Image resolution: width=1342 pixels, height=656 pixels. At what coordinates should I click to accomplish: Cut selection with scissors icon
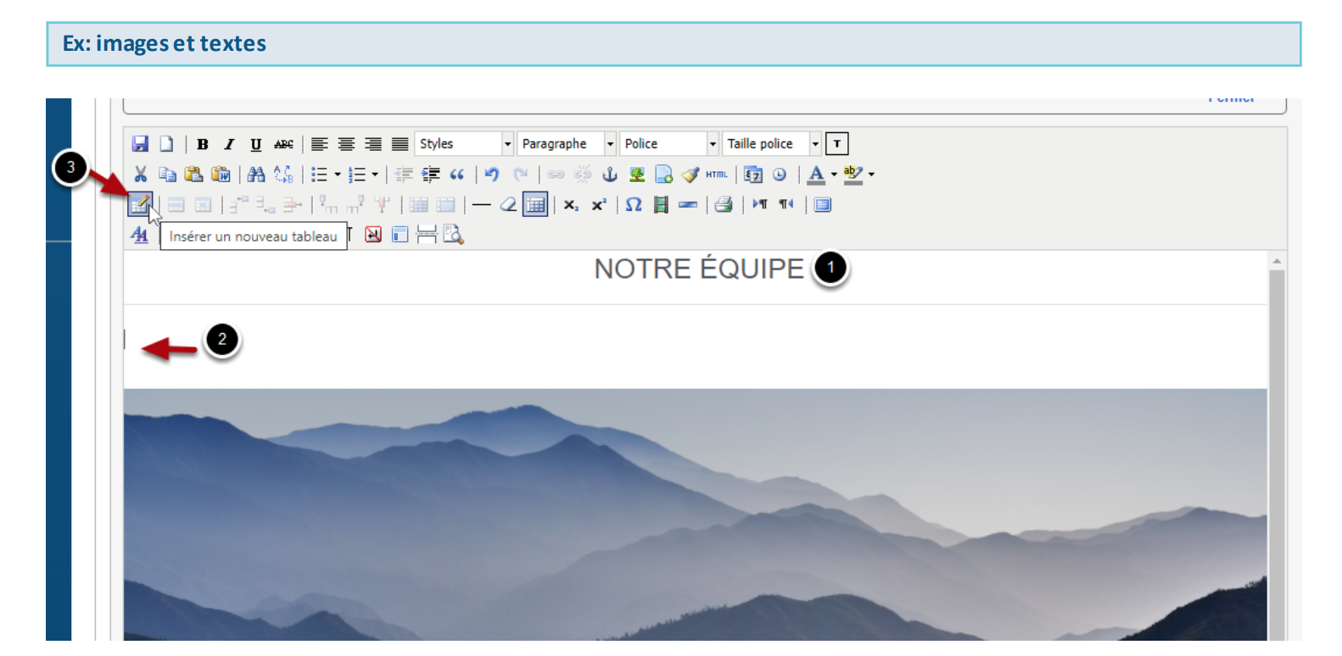point(140,175)
